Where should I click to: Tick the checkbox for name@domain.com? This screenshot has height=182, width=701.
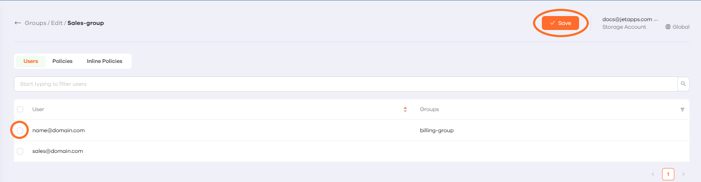(20, 130)
